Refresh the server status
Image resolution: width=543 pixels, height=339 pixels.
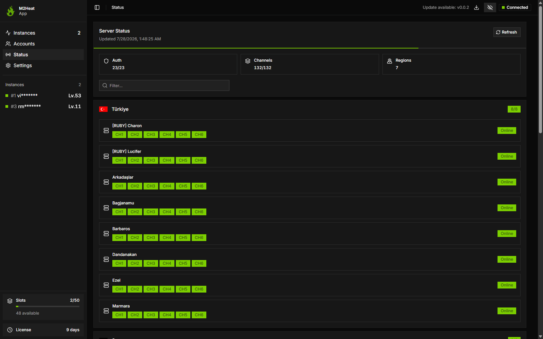[507, 32]
